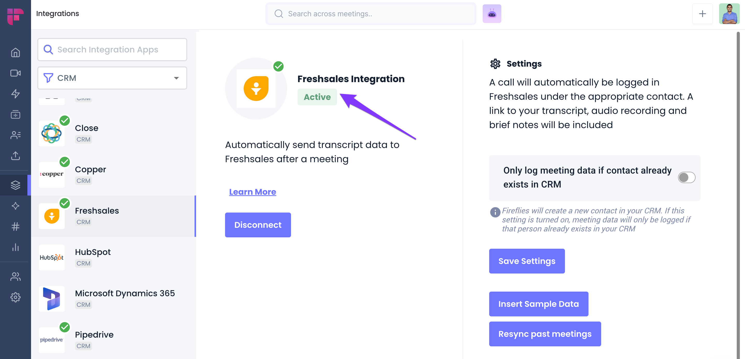Click Resync past meetings button
This screenshot has width=745, height=359.
[x=545, y=334]
